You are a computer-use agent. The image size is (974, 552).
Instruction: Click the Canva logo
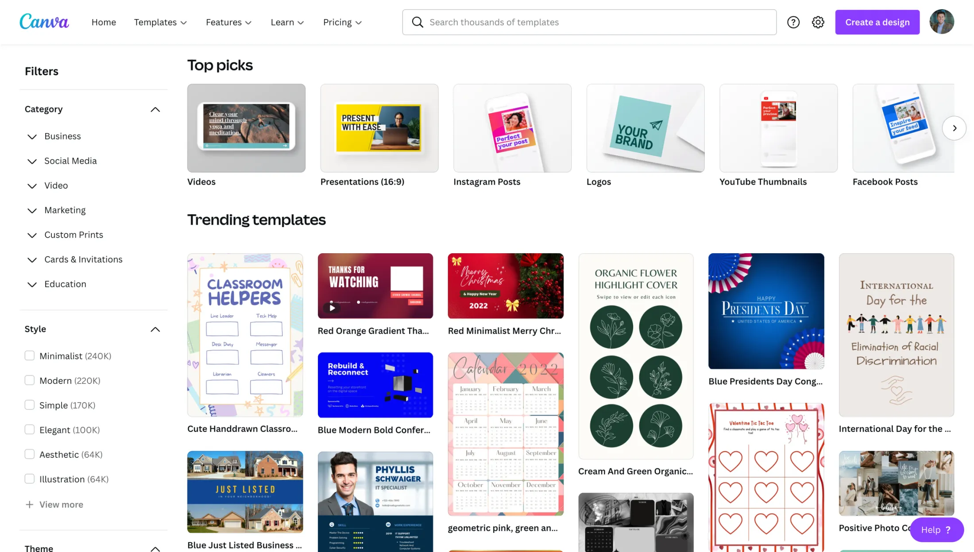pyautogui.click(x=44, y=22)
